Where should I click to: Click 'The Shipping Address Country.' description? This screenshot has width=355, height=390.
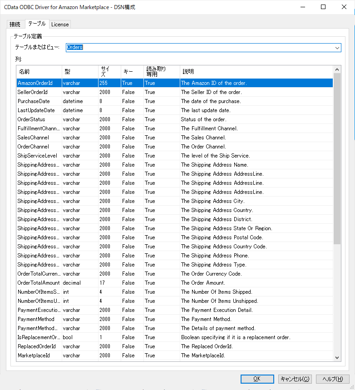pyautogui.click(x=217, y=210)
